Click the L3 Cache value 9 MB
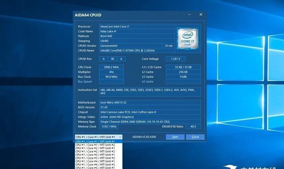Viewport: 284px width, 169px height. 183,77
